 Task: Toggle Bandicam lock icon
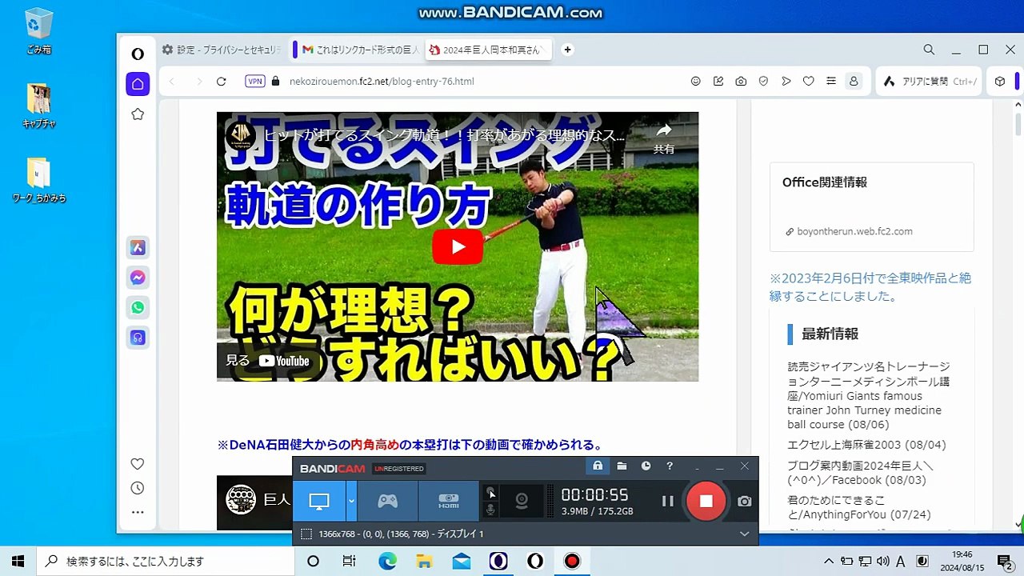pyautogui.click(x=598, y=466)
